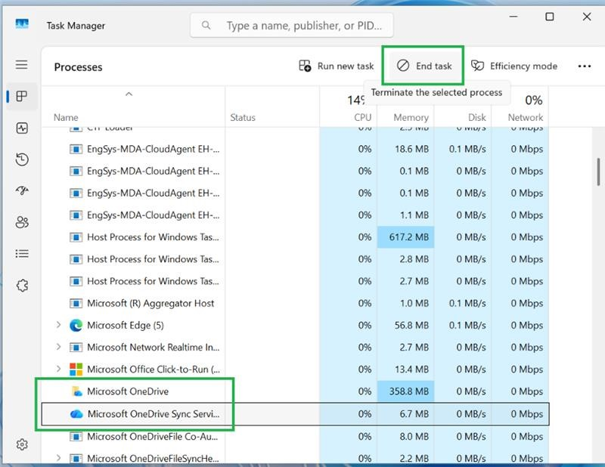The image size is (605, 467).
Task: Turn on Efficiency mode button
Action: [514, 66]
